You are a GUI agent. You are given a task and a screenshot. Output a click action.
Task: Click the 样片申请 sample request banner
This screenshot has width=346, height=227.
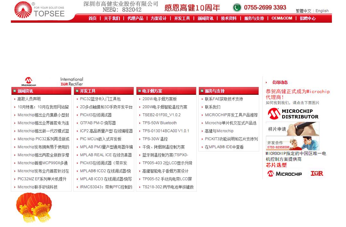click(292, 129)
